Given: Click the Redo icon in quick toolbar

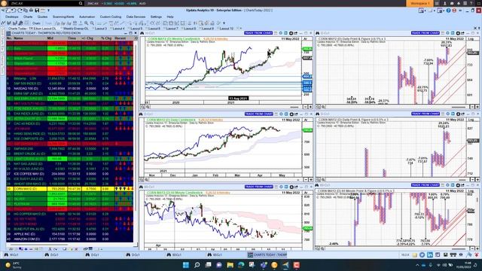Looking at the screenshot, I should [20, 11].
